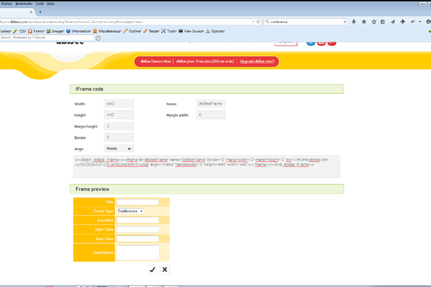The image size is (431, 287).
Task: Show bookmarks list icon
Action: [x=383, y=22]
